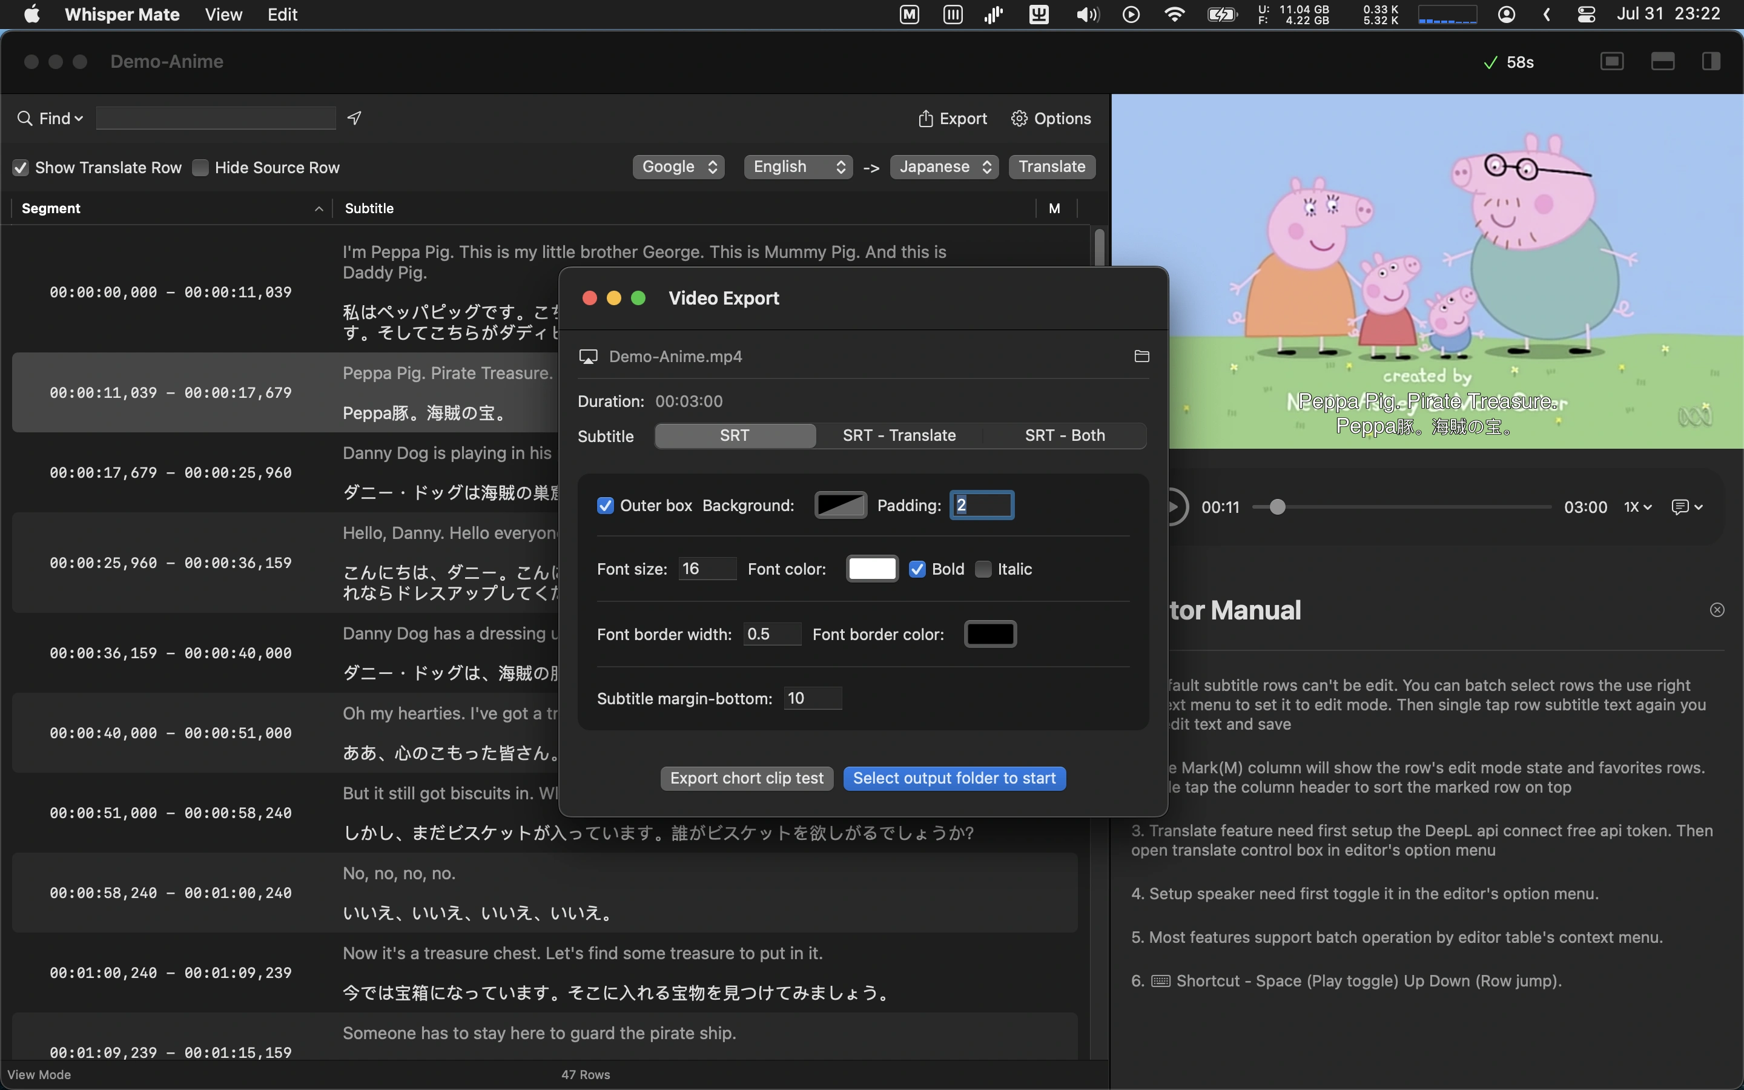Open the Font border color swatch
The width and height of the screenshot is (1744, 1090).
coord(990,635)
